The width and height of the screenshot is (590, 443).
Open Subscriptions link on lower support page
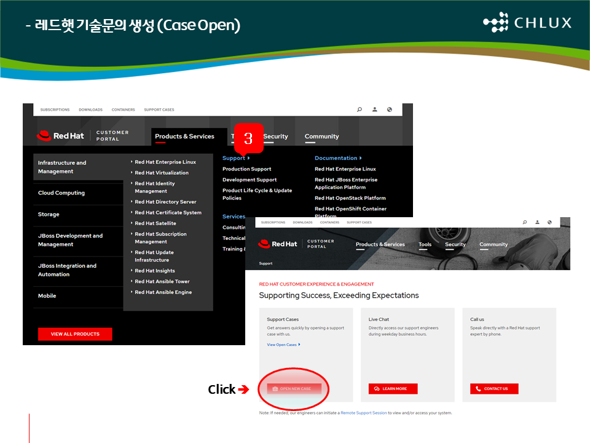point(273,222)
